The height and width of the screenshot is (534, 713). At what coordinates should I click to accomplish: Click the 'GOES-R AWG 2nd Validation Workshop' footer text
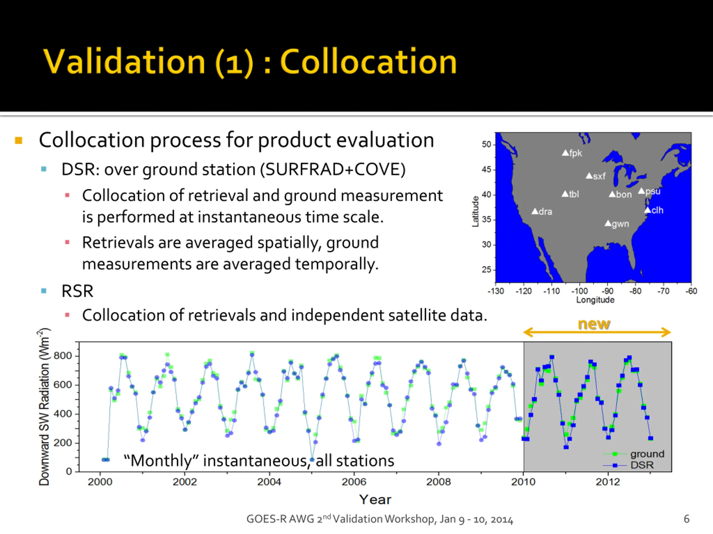(380, 519)
